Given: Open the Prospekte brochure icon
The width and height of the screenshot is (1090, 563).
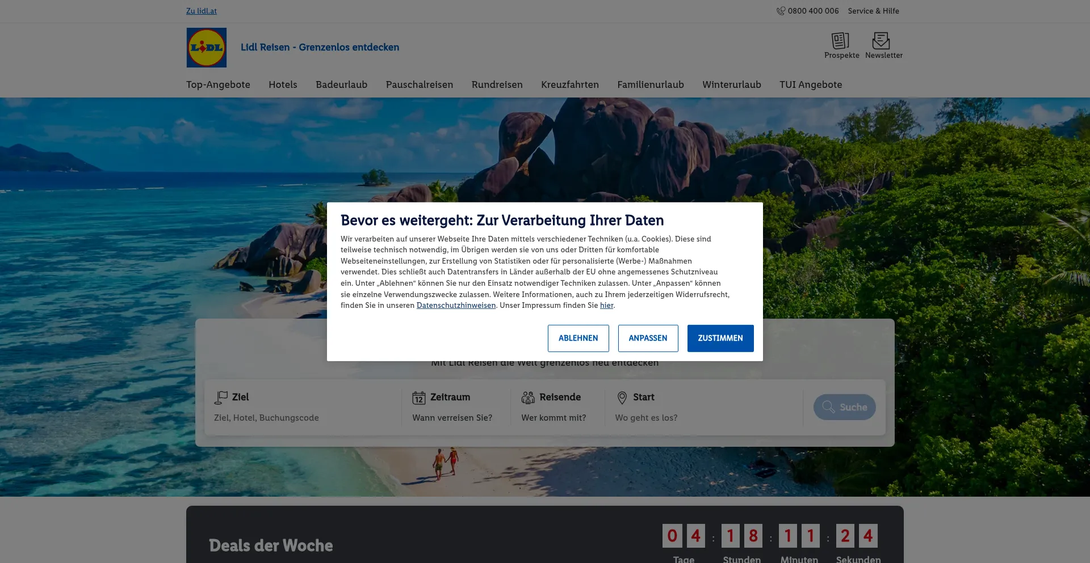Looking at the screenshot, I should coord(841,41).
